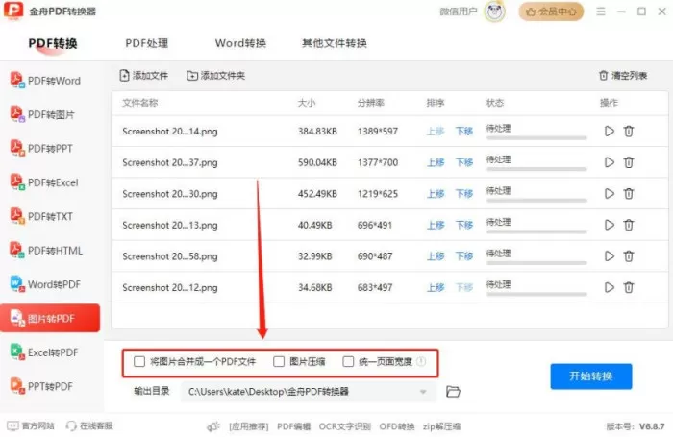Start conversion for Screenshot 20...13.png row
This screenshot has height=437, width=673.
click(x=609, y=225)
